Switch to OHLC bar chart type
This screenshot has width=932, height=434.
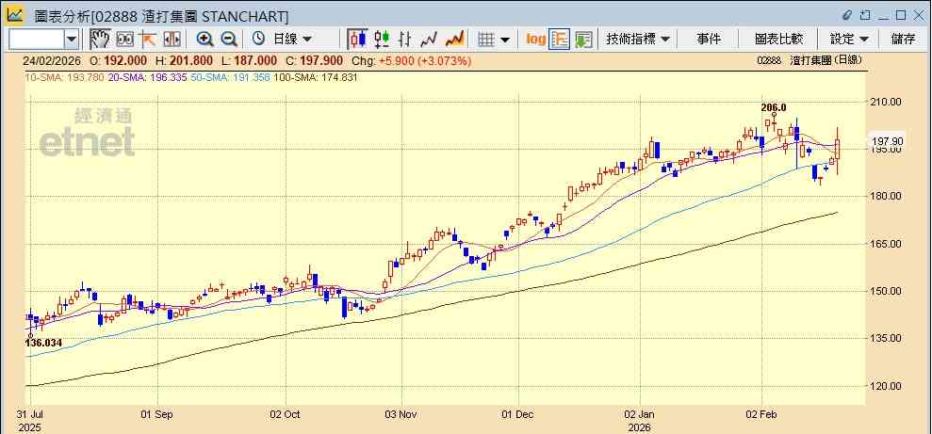(405, 40)
